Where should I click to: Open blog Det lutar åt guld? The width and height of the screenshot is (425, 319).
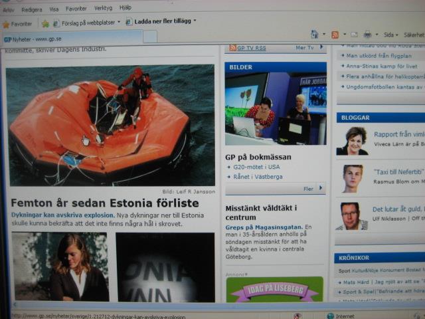[x=398, y=209]
